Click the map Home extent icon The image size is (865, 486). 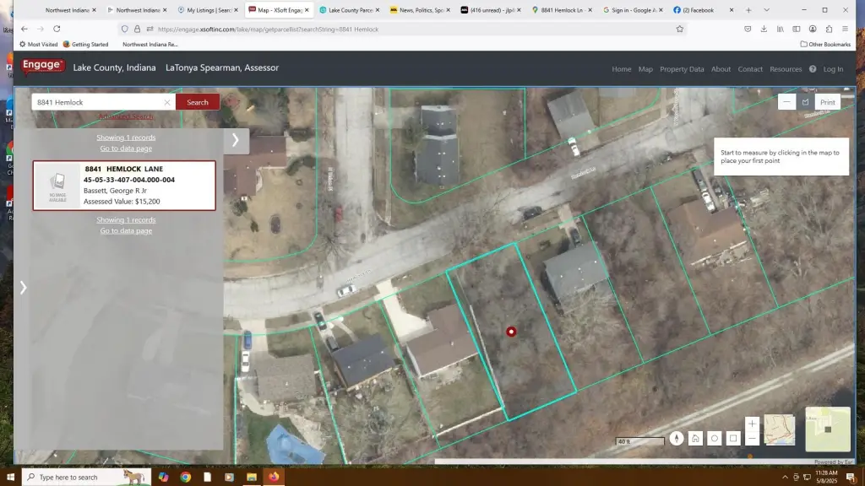coord(694,438)
